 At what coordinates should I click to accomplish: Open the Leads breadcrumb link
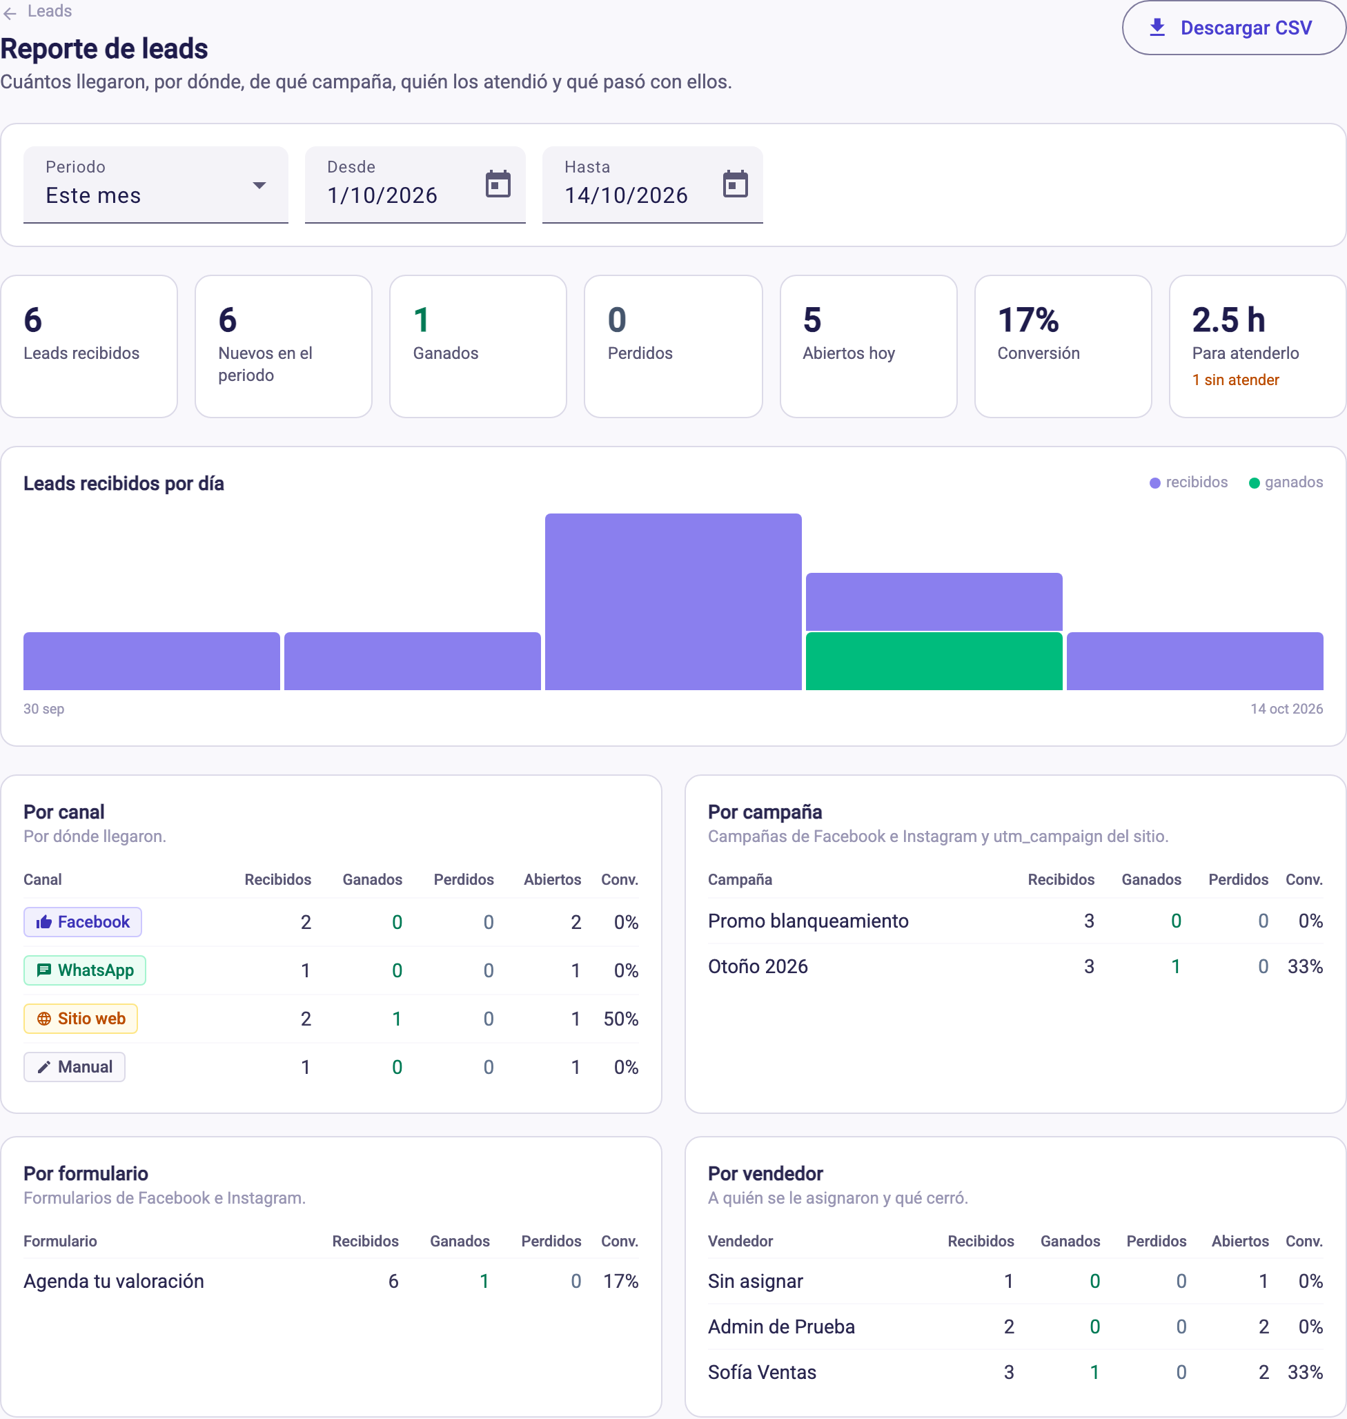click(x=50, y=12)
